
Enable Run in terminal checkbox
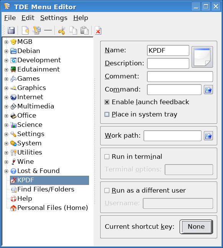point(107,157)
